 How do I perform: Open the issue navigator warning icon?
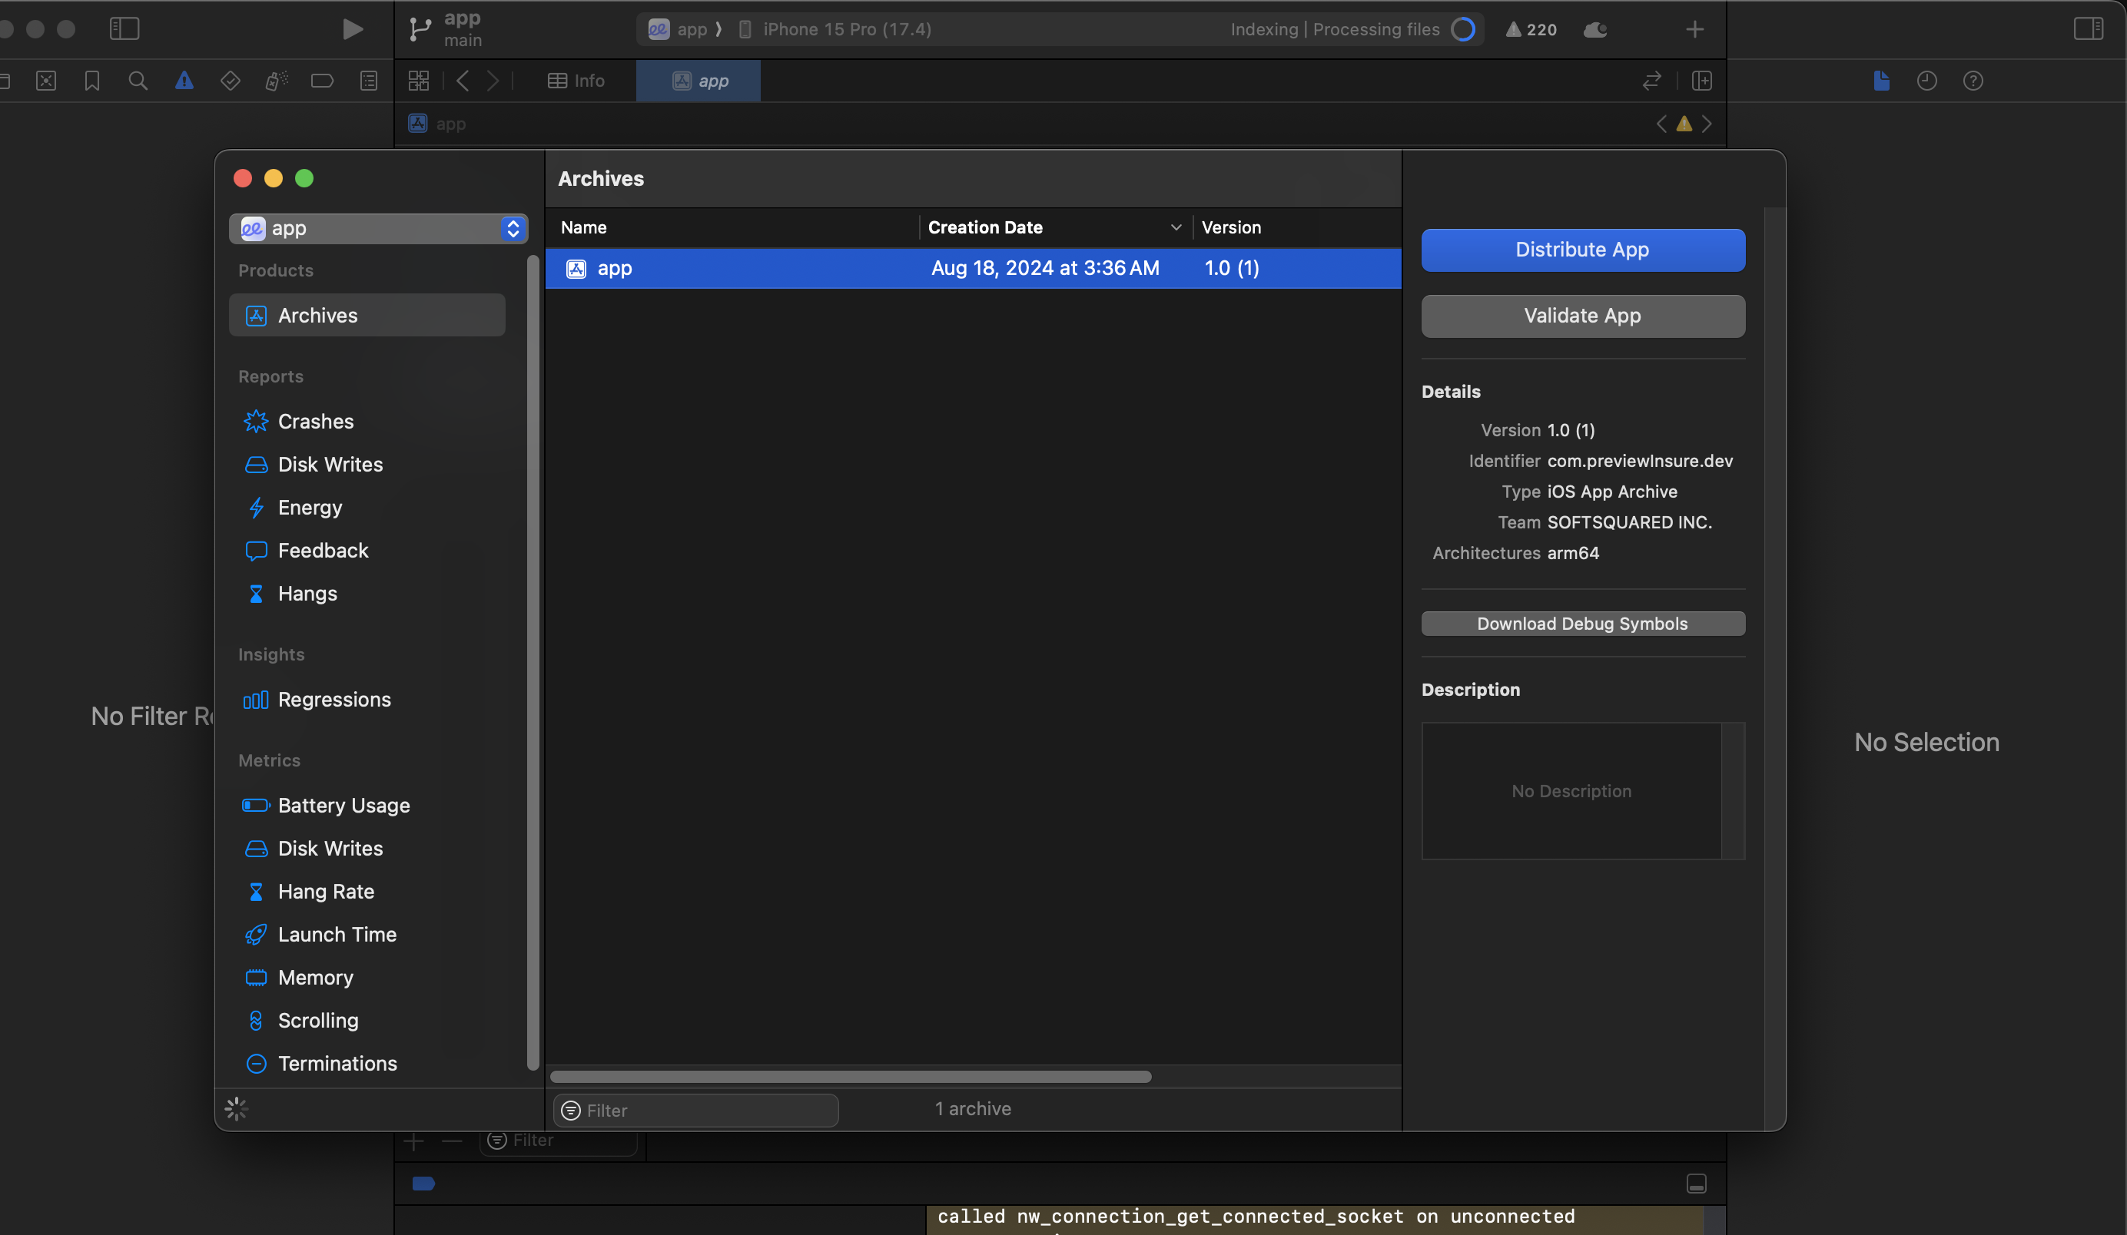click(184, 81)
